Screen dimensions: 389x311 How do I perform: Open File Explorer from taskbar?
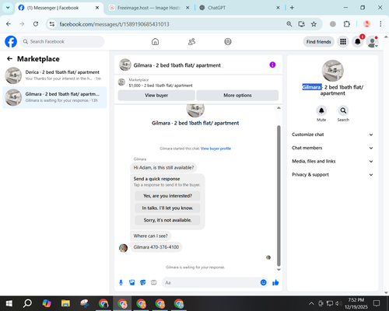pyautogui.click(x=65, y=303)
